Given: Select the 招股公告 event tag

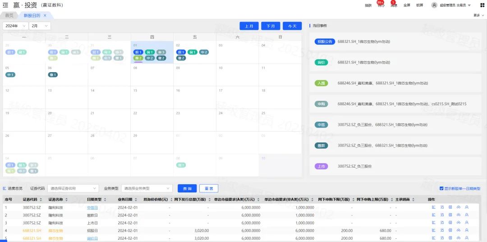Looking at the screenshot, I should [x=325, y=41].
